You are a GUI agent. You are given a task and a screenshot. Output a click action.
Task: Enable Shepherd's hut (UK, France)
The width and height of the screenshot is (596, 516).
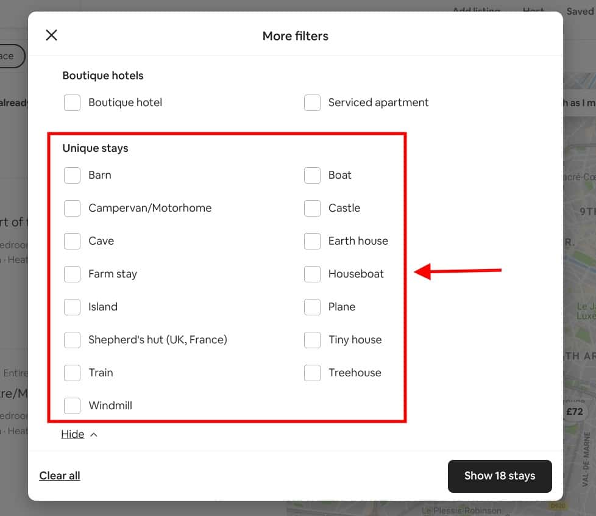(x=72, y=340)
